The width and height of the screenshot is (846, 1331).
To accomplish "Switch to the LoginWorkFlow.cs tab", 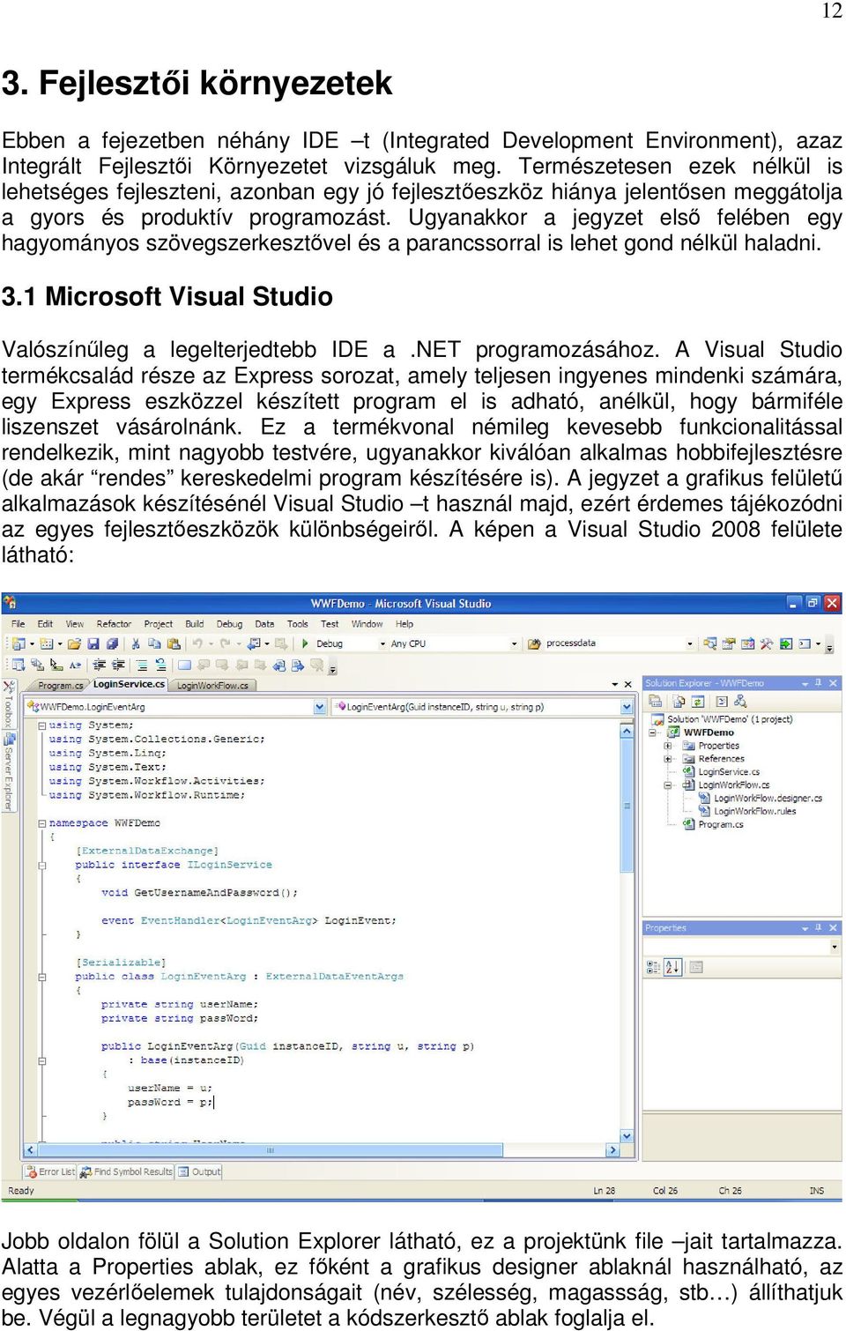I will pyautogui.click(x=212, y=685).
